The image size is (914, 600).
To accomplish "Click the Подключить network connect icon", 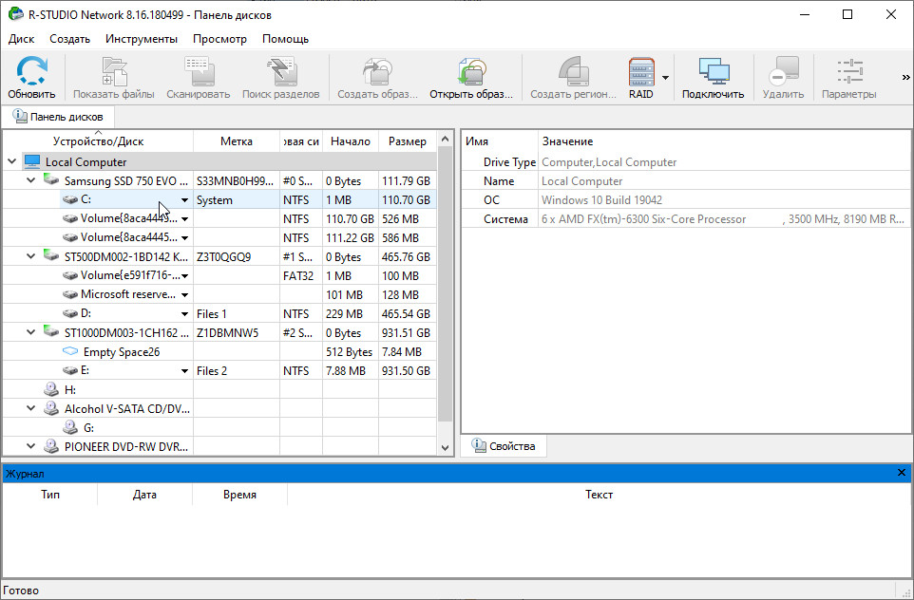I will coord(713,72).
